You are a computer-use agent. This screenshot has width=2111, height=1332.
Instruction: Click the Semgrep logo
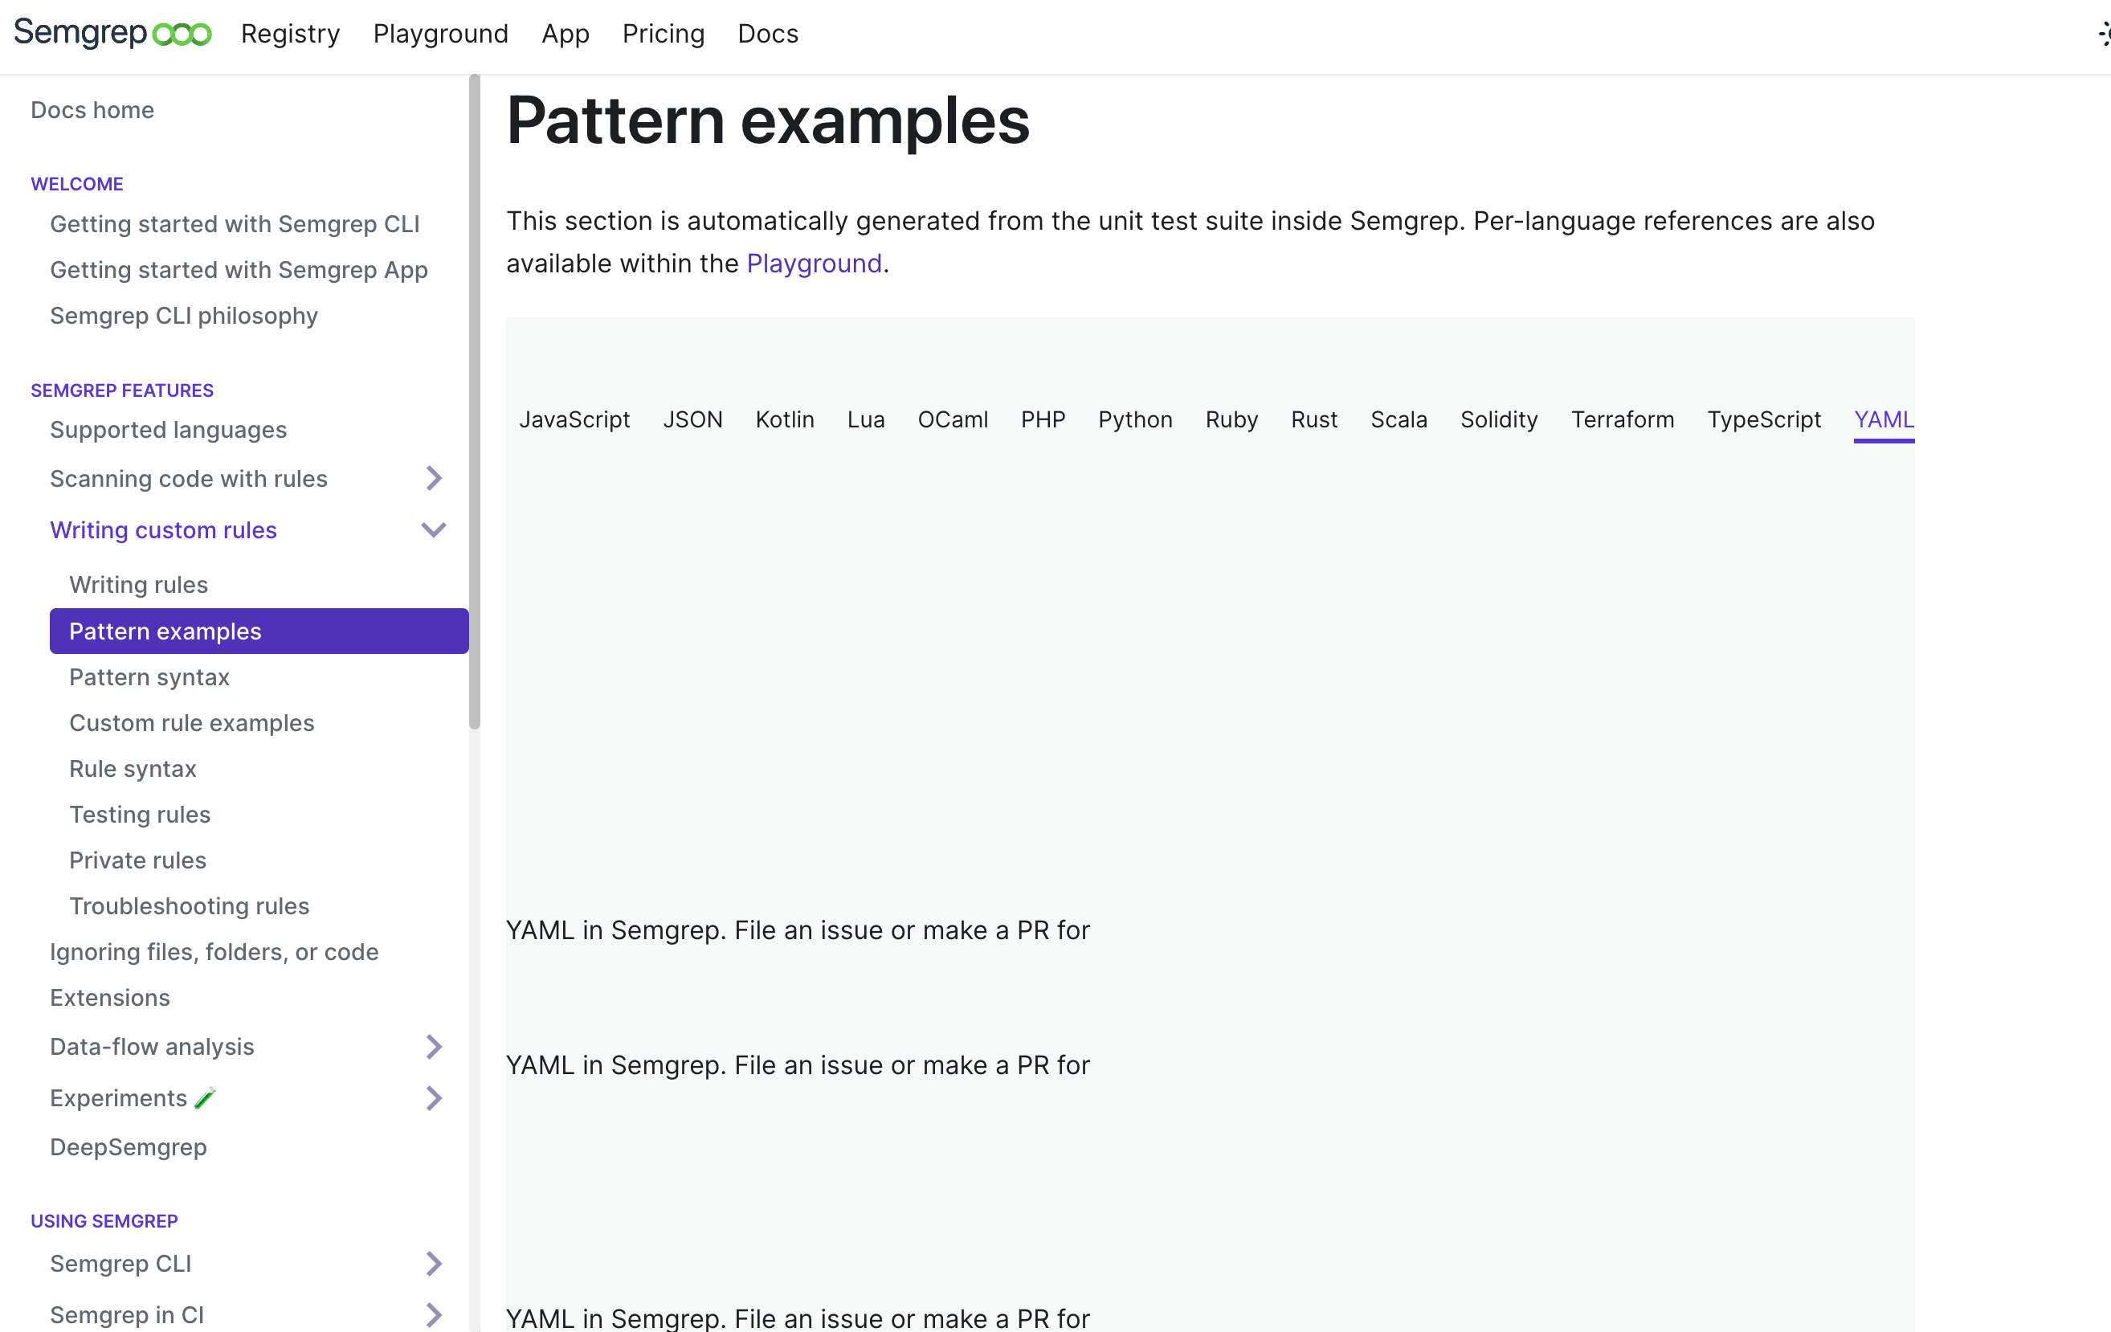pos(112,33)
